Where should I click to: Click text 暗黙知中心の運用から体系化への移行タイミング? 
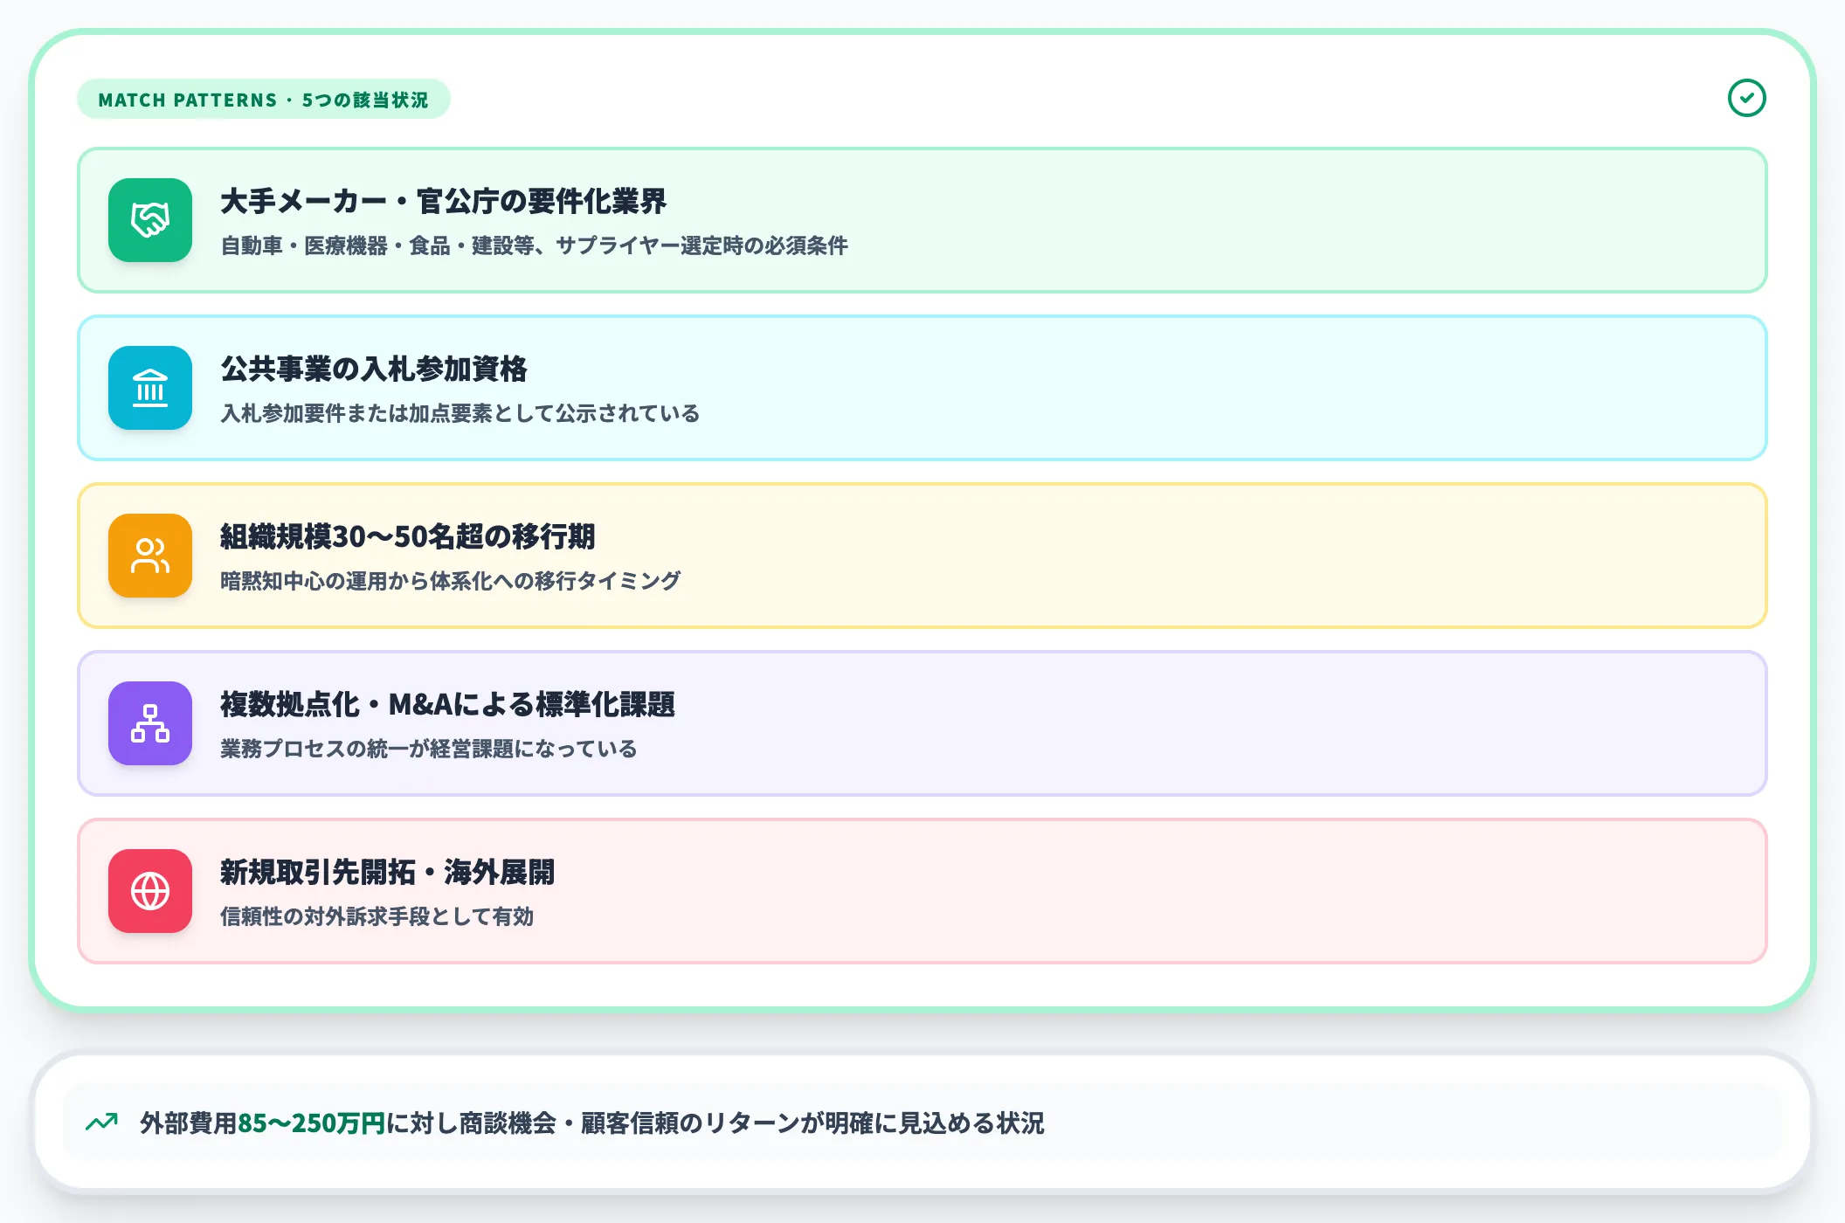(x=451, y=581)
